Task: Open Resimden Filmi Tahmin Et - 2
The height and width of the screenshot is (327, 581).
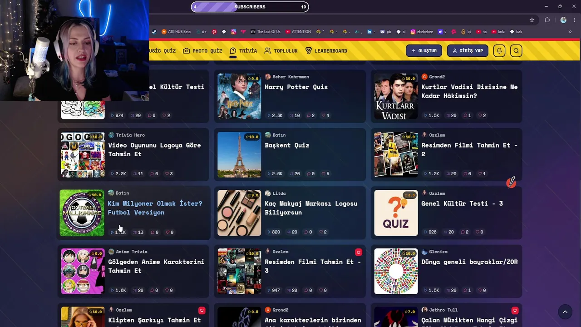Action: pyautogui.click(x=469, y=149)
